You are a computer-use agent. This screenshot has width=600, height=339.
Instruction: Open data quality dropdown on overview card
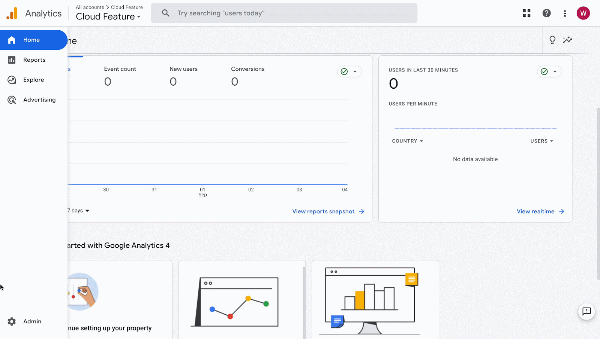point(349,71)
